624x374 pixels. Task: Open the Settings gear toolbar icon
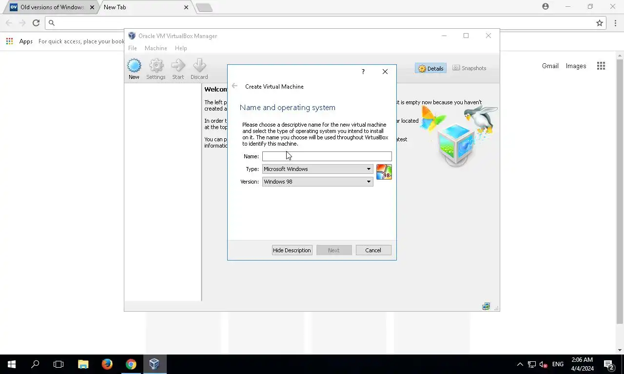[156, 69]
